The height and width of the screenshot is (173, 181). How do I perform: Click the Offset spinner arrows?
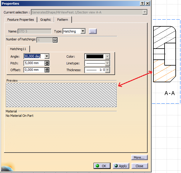pos(47,70)
